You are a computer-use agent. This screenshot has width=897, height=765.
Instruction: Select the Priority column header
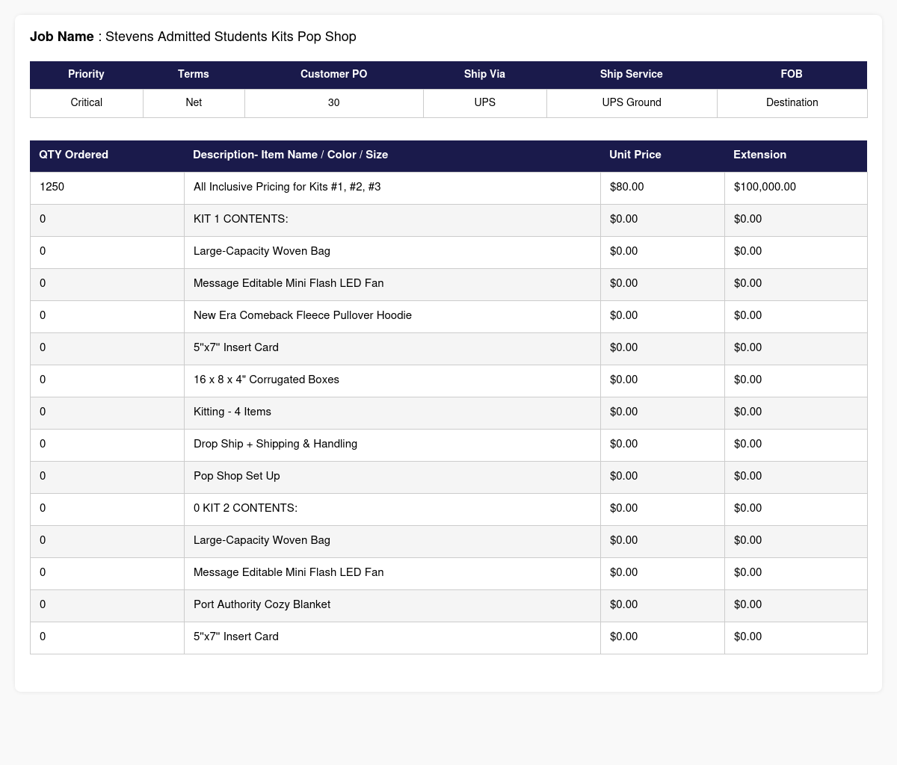point(86,74)
